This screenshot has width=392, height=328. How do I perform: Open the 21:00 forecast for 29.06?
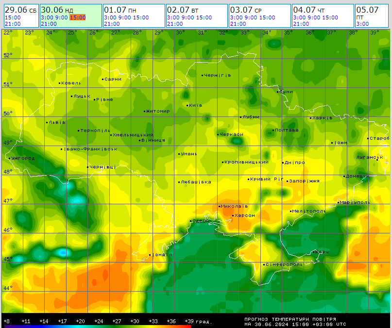[12, 24]
